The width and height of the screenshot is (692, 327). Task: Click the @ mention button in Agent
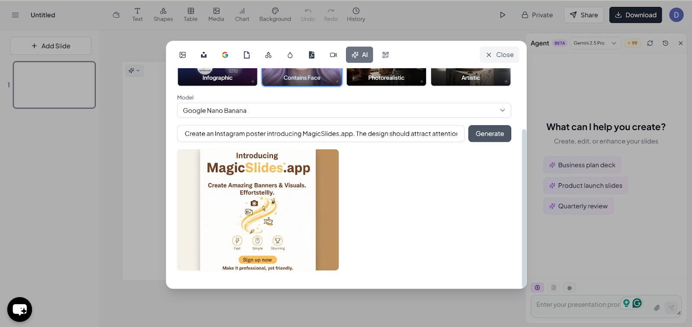[x=570, y=288]
